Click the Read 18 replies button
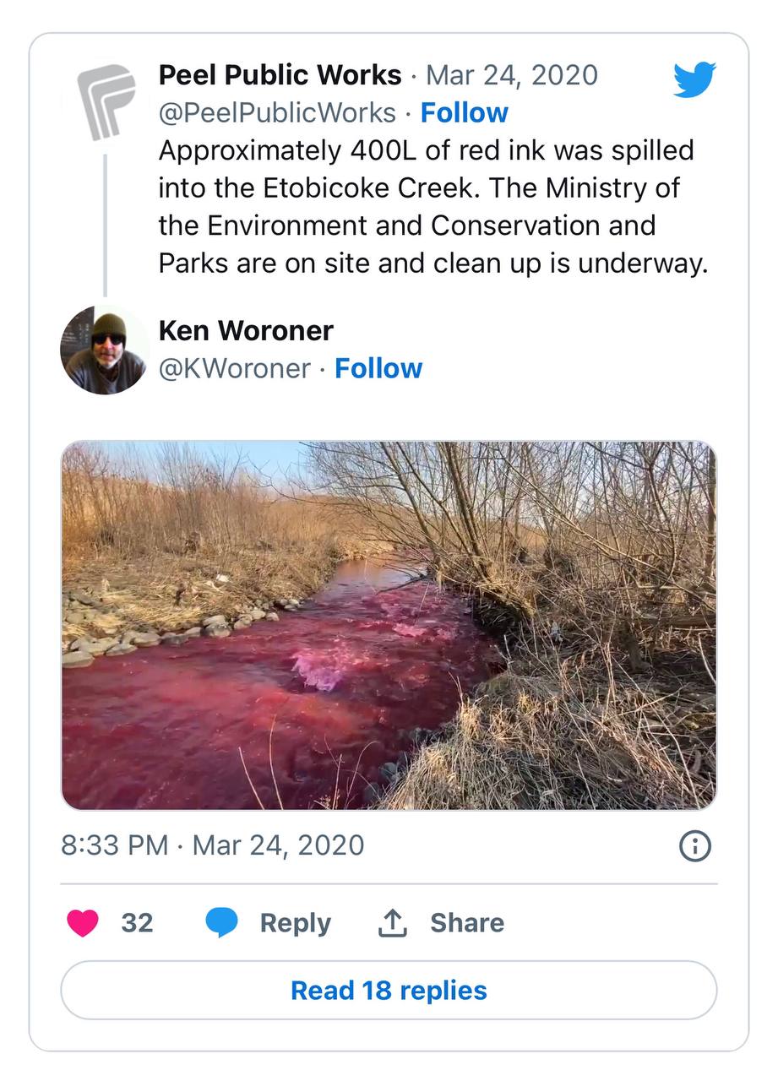 pos(389,990)
